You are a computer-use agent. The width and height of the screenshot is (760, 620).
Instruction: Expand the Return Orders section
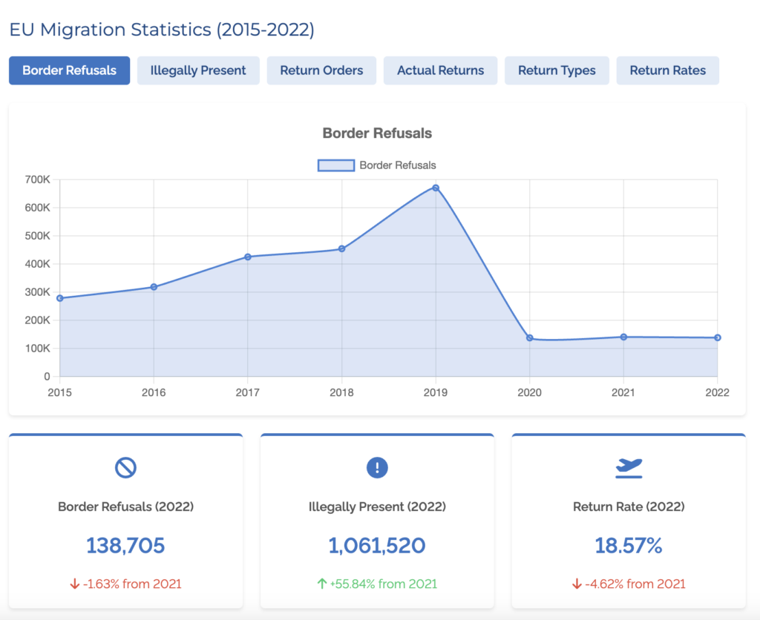click(321, 70)
